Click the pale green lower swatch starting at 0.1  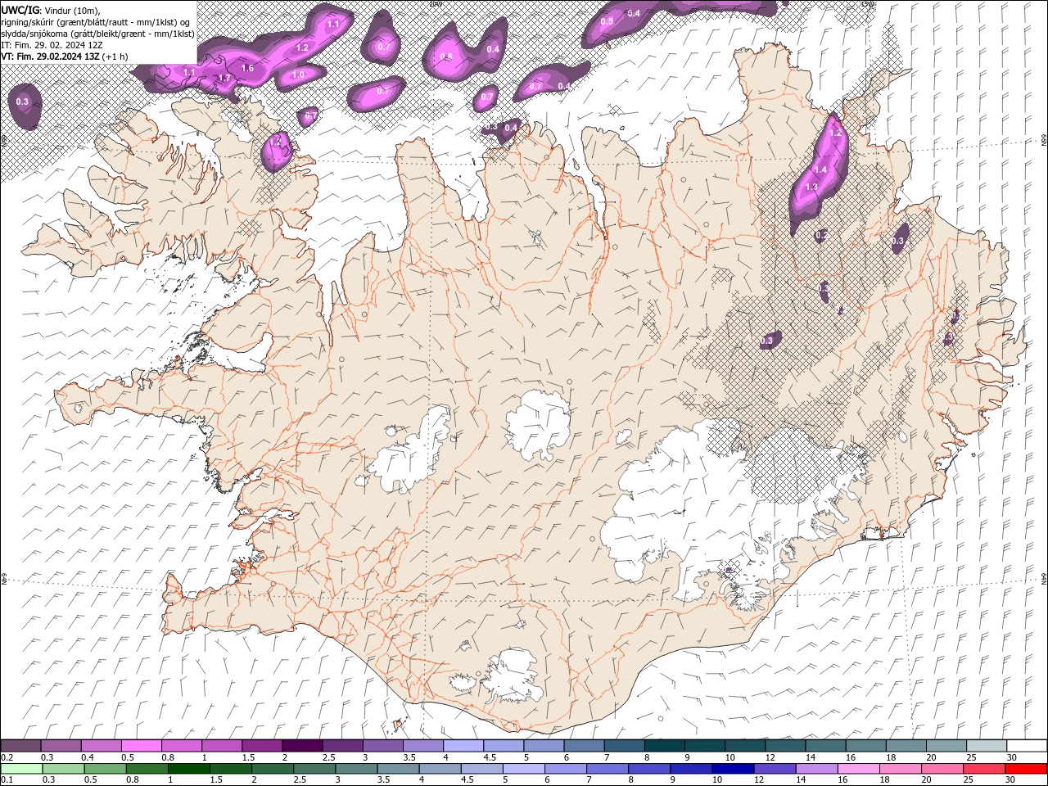click(x=21, y=769)
